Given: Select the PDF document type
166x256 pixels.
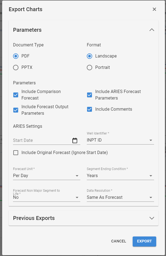Looking at the screenshot, I should (16, 56).
